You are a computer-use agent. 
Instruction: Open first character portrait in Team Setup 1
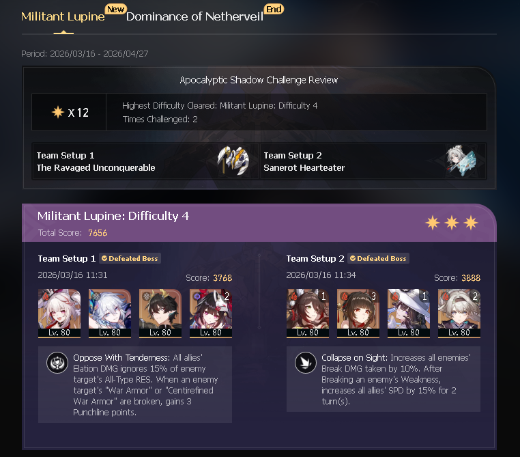[x=59, y=314]
